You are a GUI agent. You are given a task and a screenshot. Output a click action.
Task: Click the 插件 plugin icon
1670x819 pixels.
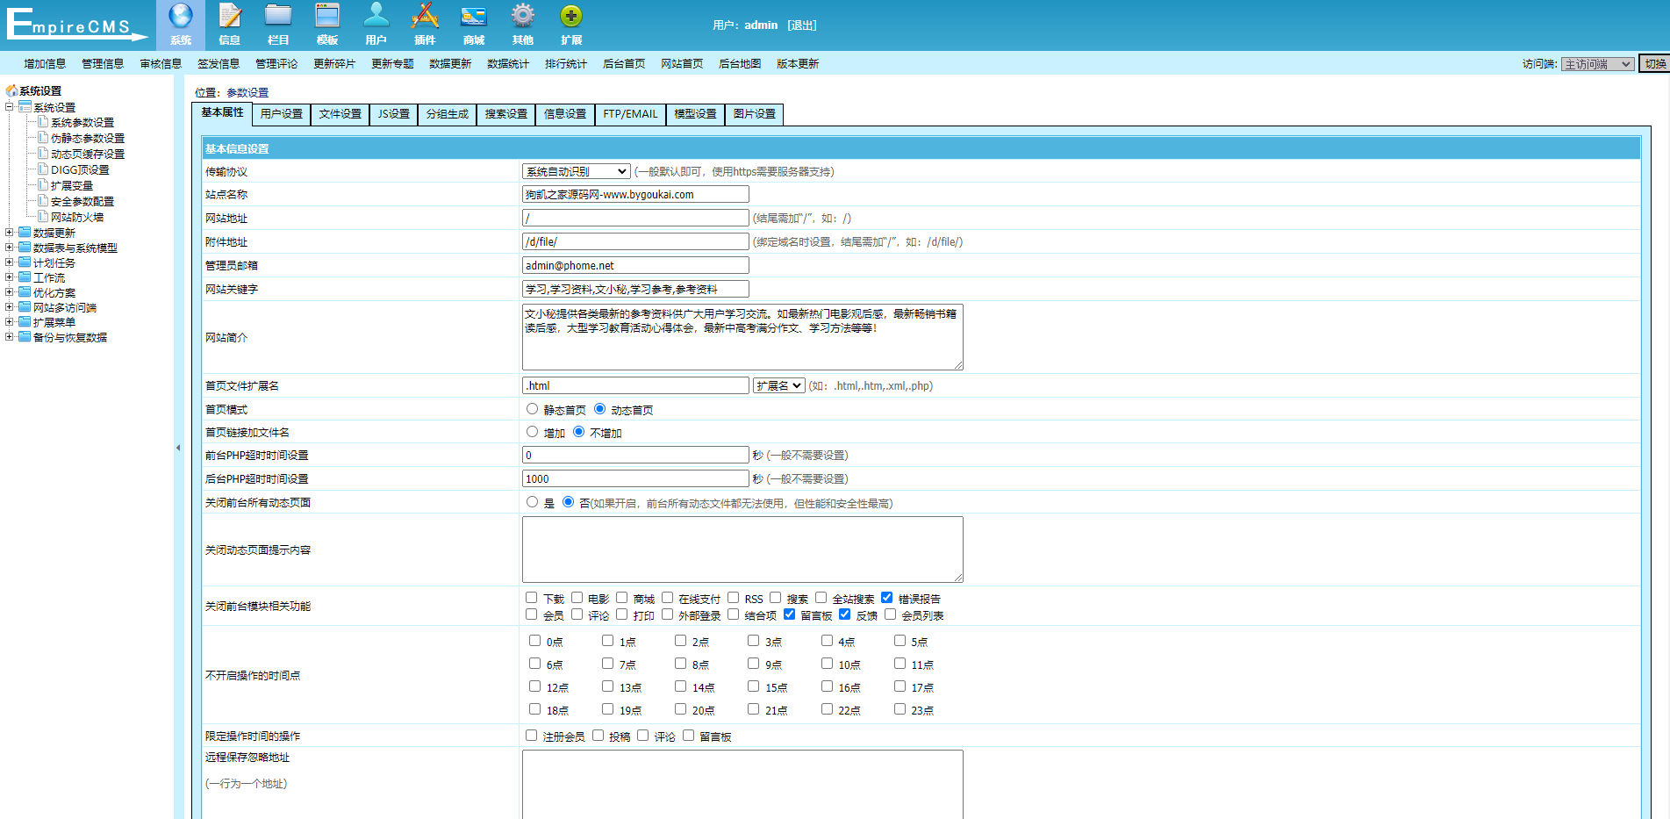click(425, 17)
